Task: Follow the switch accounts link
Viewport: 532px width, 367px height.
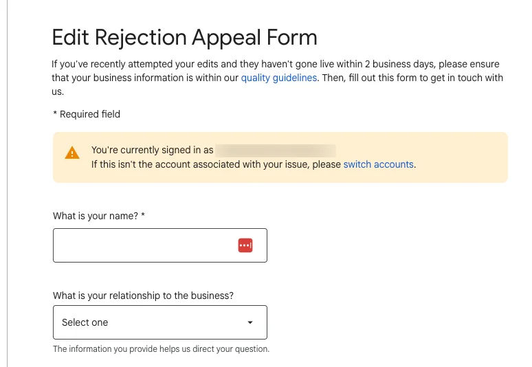Action: (378, 164)
